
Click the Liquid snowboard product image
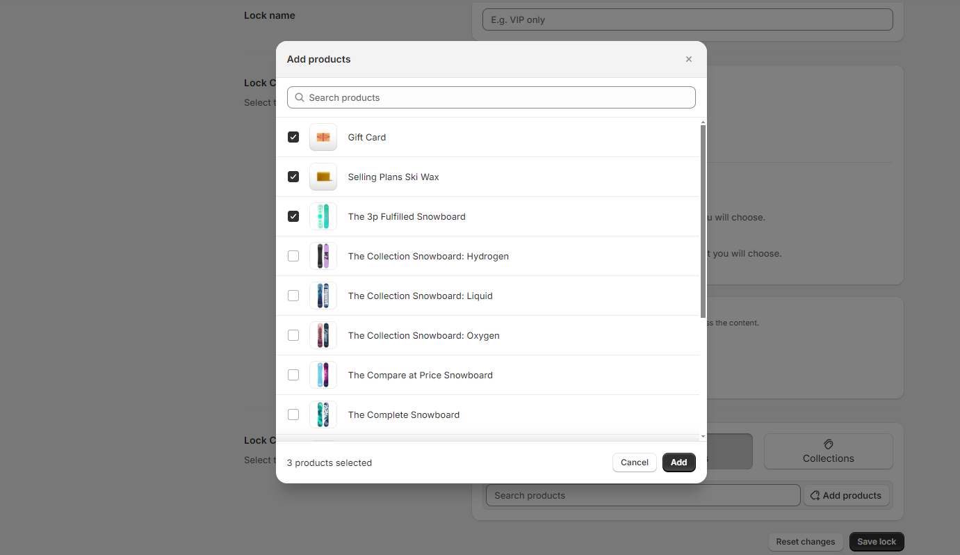(323, 296)
